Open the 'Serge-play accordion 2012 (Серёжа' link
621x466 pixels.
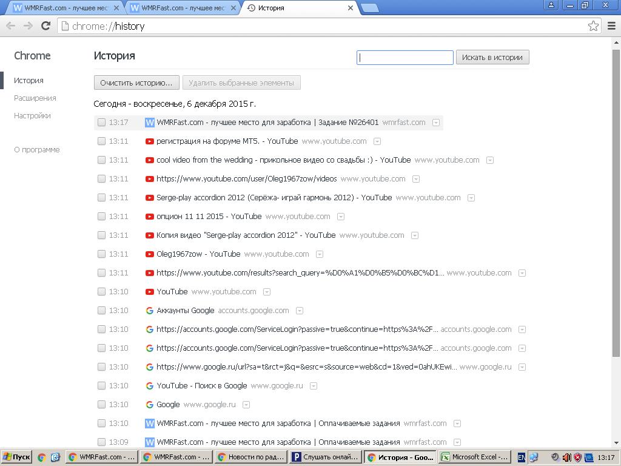(274, 198)
